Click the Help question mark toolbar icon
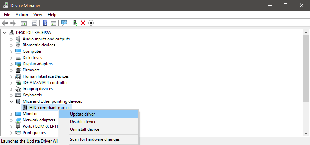This screenshot has height=145, width=310. click(45, 23)
